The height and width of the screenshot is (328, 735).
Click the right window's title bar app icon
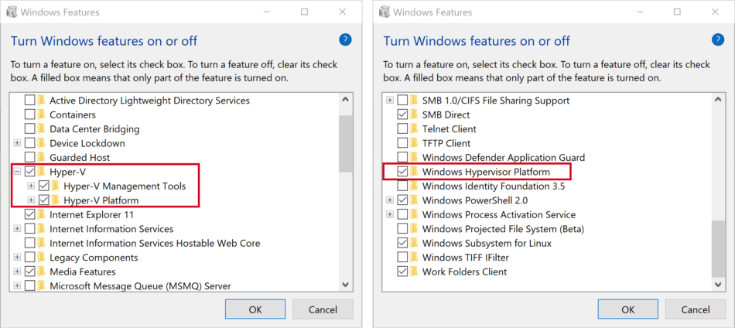[384, 12]
